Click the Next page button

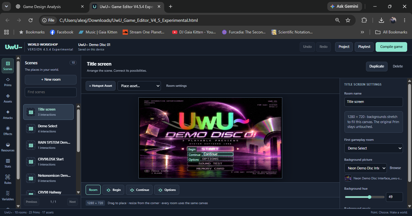72,202
